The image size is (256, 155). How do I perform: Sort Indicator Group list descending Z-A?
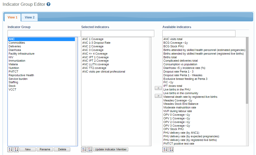click(16, 150)
